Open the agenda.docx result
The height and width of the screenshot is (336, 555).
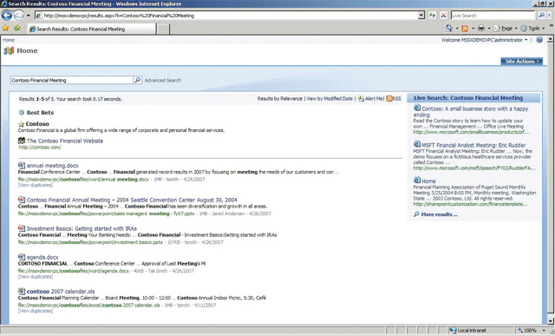click(42, 257)
